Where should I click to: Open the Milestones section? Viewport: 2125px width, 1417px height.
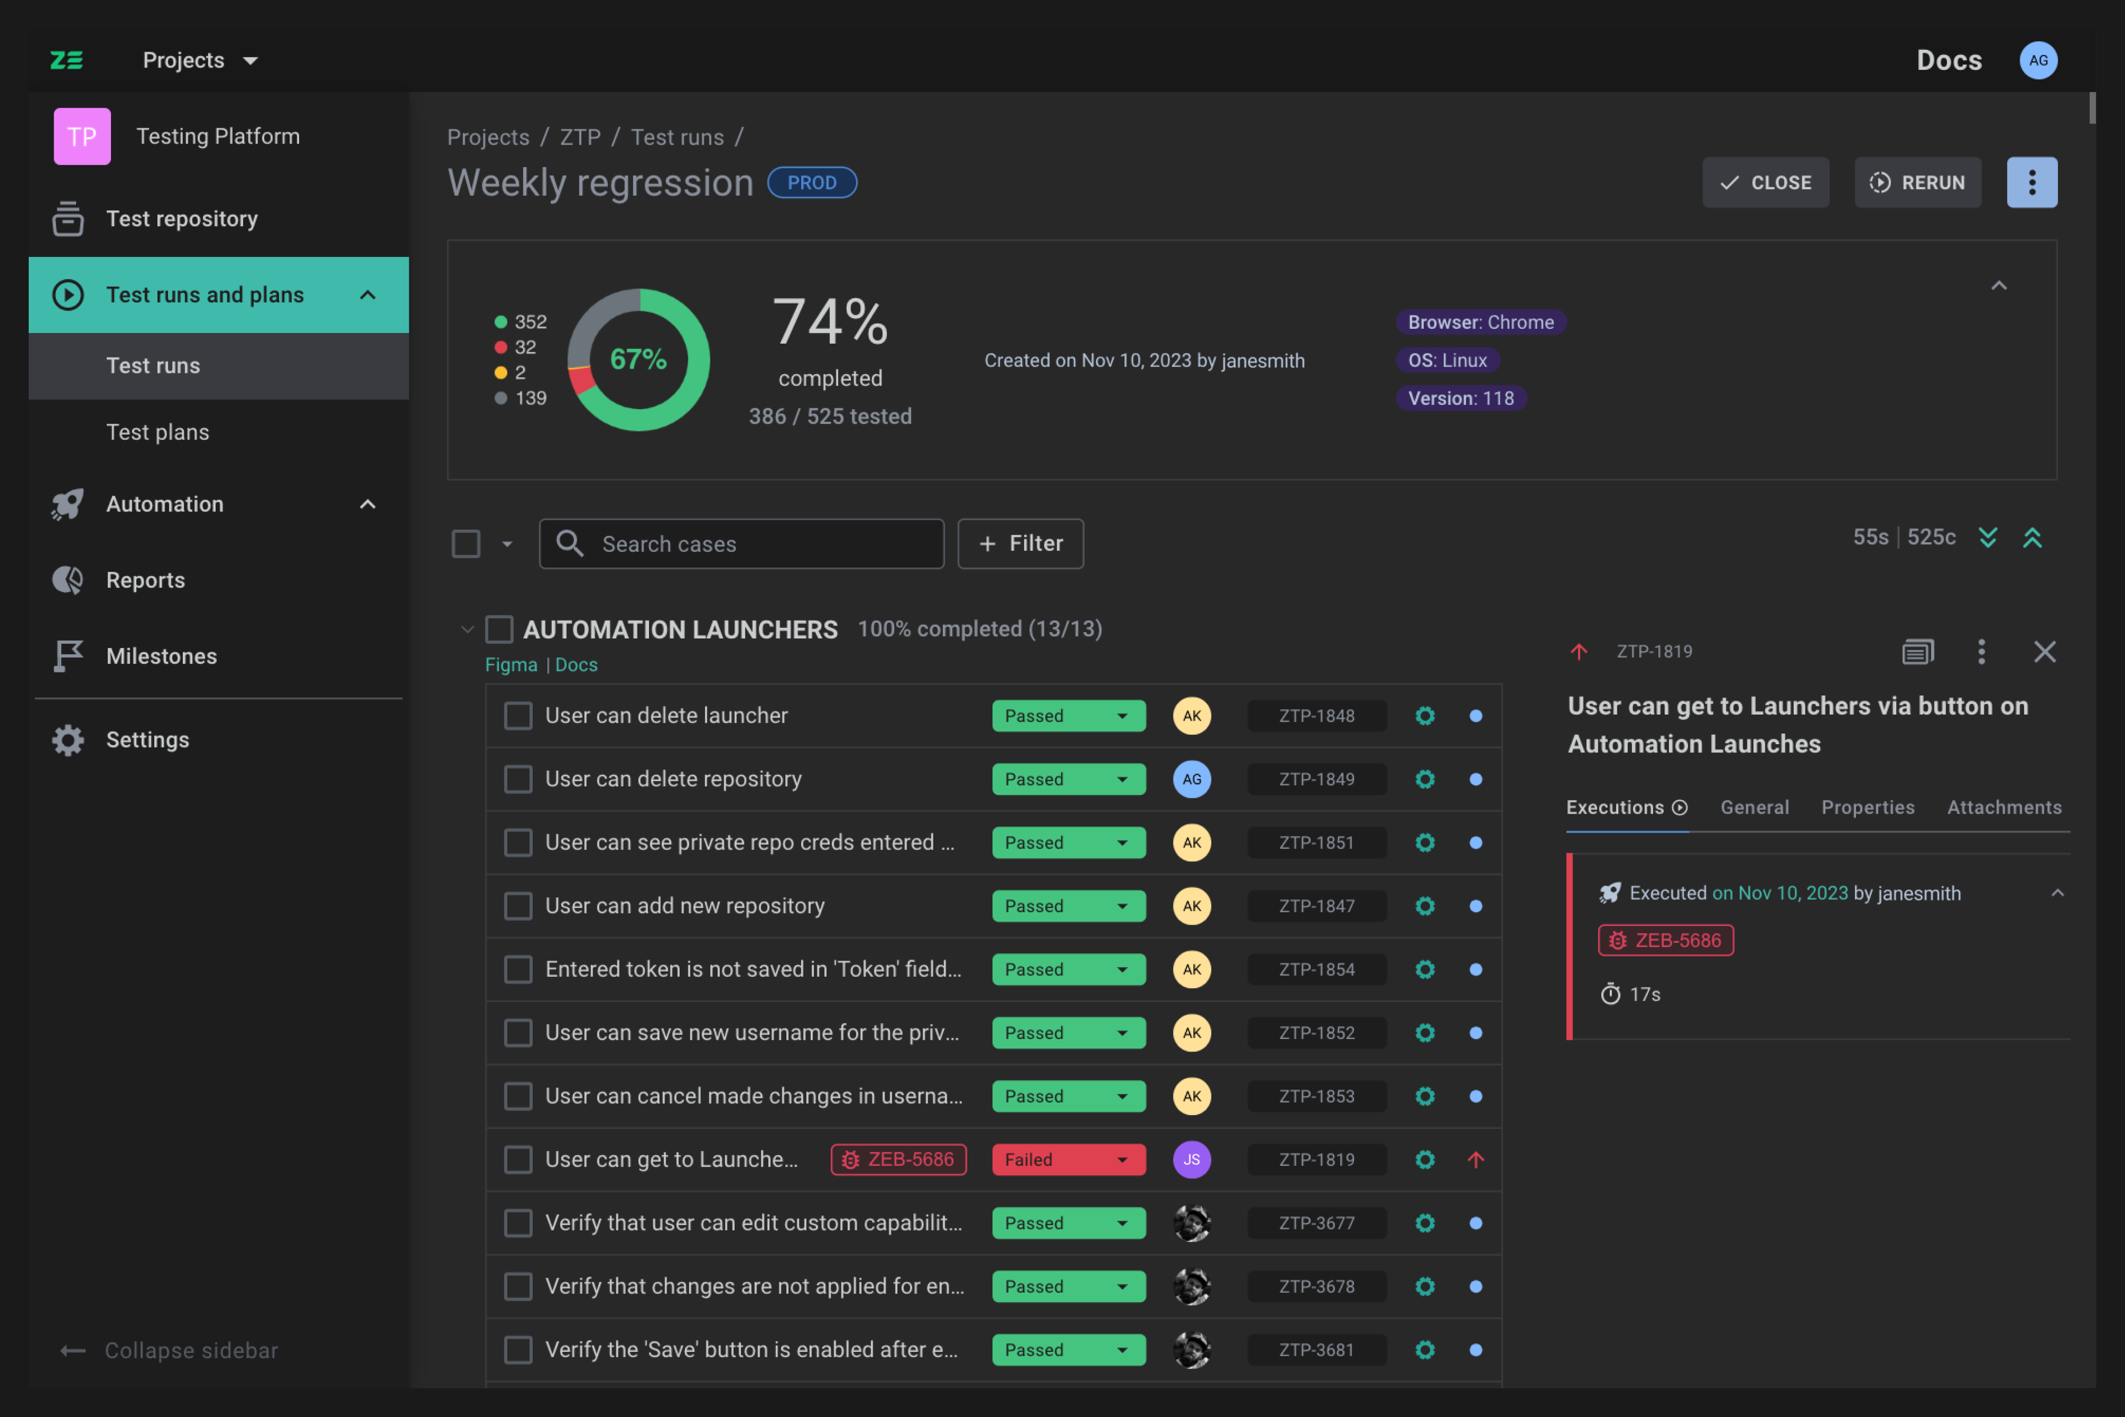coord(161,655)
